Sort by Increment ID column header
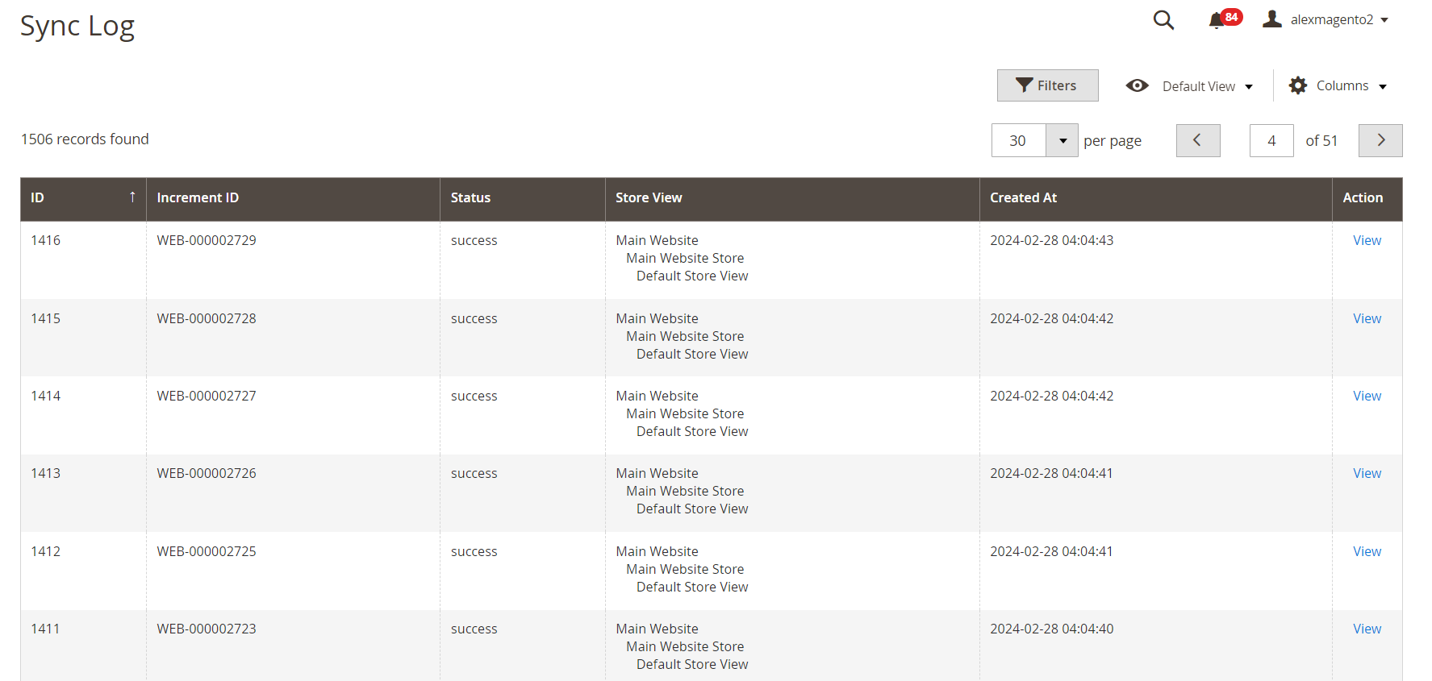Viewport: 1432px width, 681px height. coord(198,198)
